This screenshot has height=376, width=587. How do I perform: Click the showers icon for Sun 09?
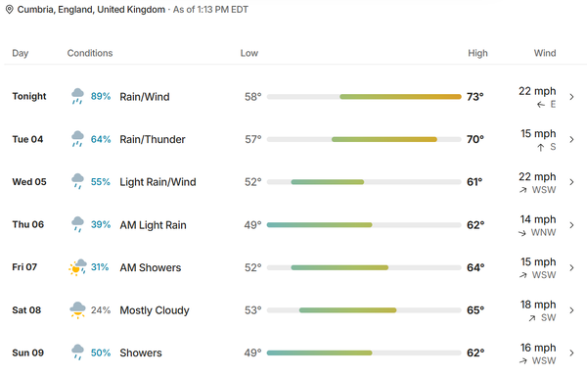point(77,352)
